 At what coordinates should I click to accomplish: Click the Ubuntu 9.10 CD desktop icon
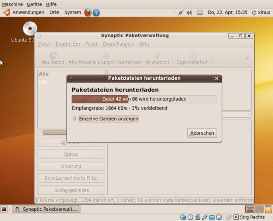[x=30, y=29]
